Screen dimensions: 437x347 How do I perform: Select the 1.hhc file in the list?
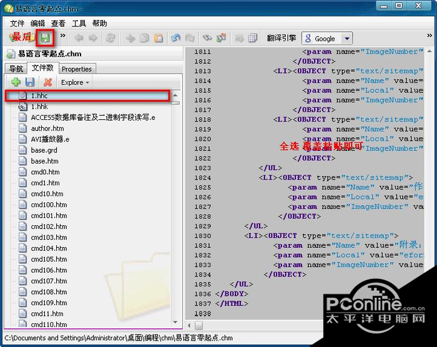tap(39, 95)
